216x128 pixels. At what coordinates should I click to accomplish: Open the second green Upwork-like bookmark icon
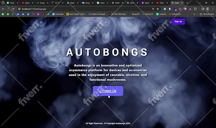click(x=8, y=14)
